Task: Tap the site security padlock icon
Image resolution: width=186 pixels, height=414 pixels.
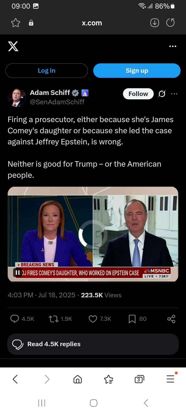Action: tap(31, 23)
